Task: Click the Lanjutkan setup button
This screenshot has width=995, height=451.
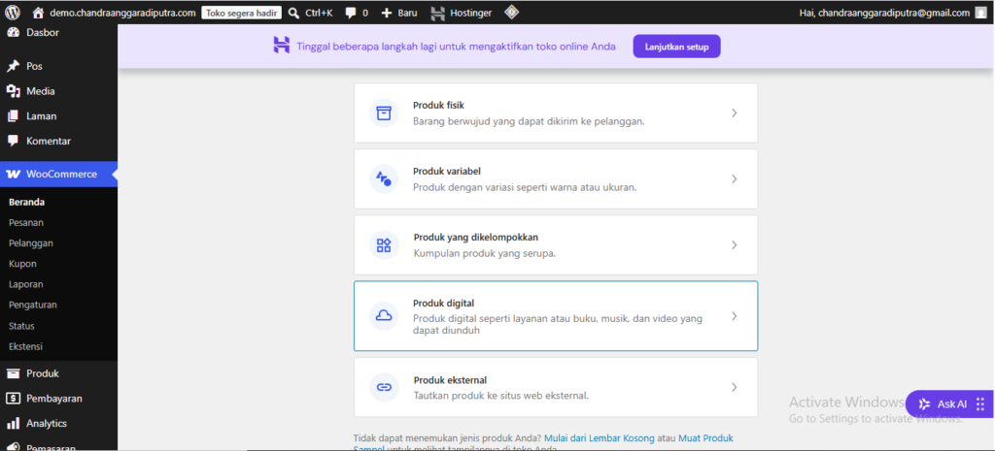Action: (x=676, y=47)
